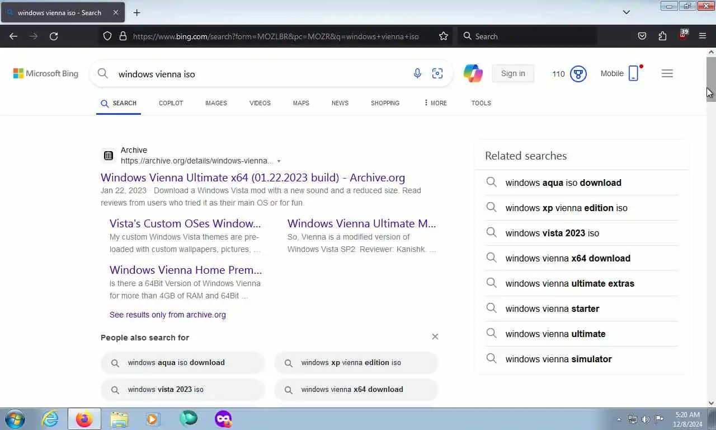Select 'windows xp vienna edition iso' chip
This screenshot has width=716, height=430.
(x=356, y=363)
